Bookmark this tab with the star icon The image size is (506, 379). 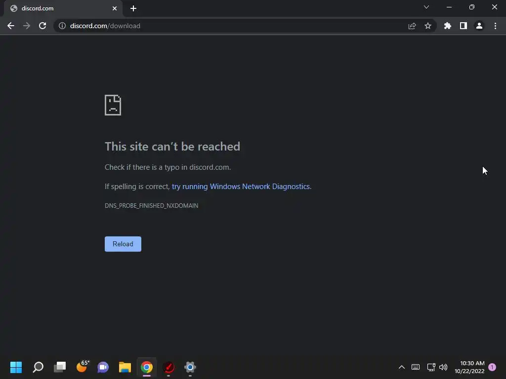point(428,26)
